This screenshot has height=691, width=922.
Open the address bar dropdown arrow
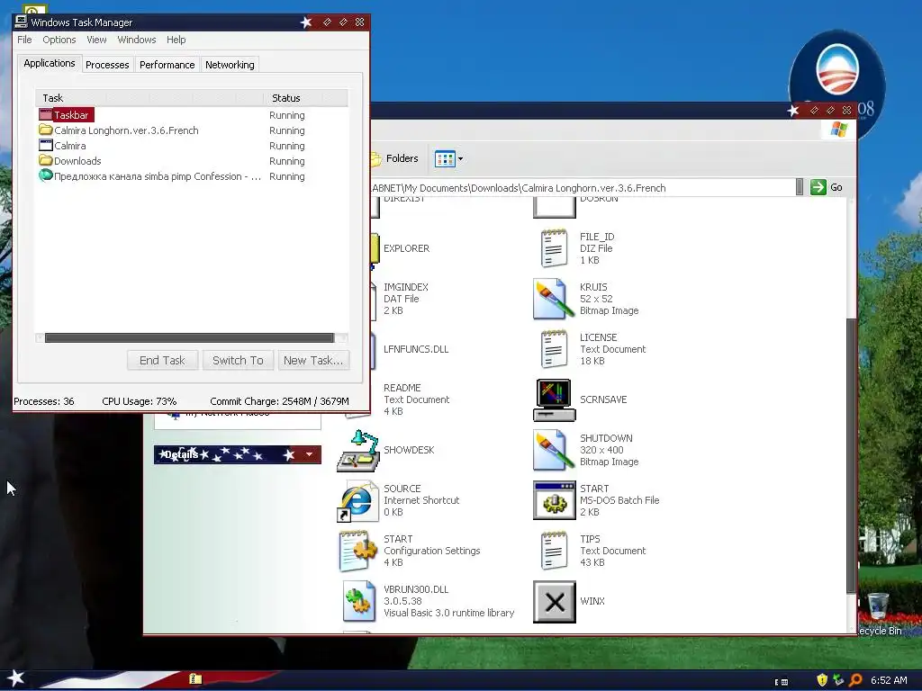tap(800, 187)
